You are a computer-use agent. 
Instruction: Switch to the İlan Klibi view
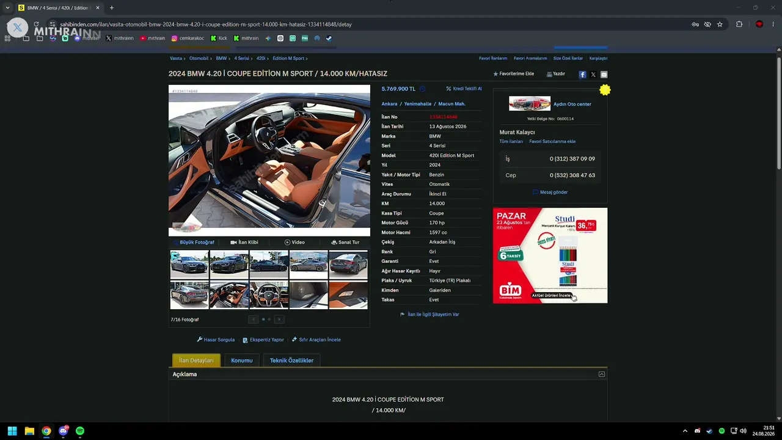pos(244,242)
